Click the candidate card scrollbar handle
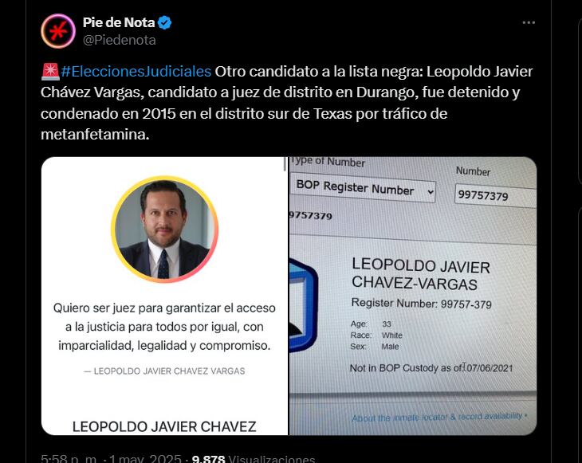582x463 pixels. [285, 164]
